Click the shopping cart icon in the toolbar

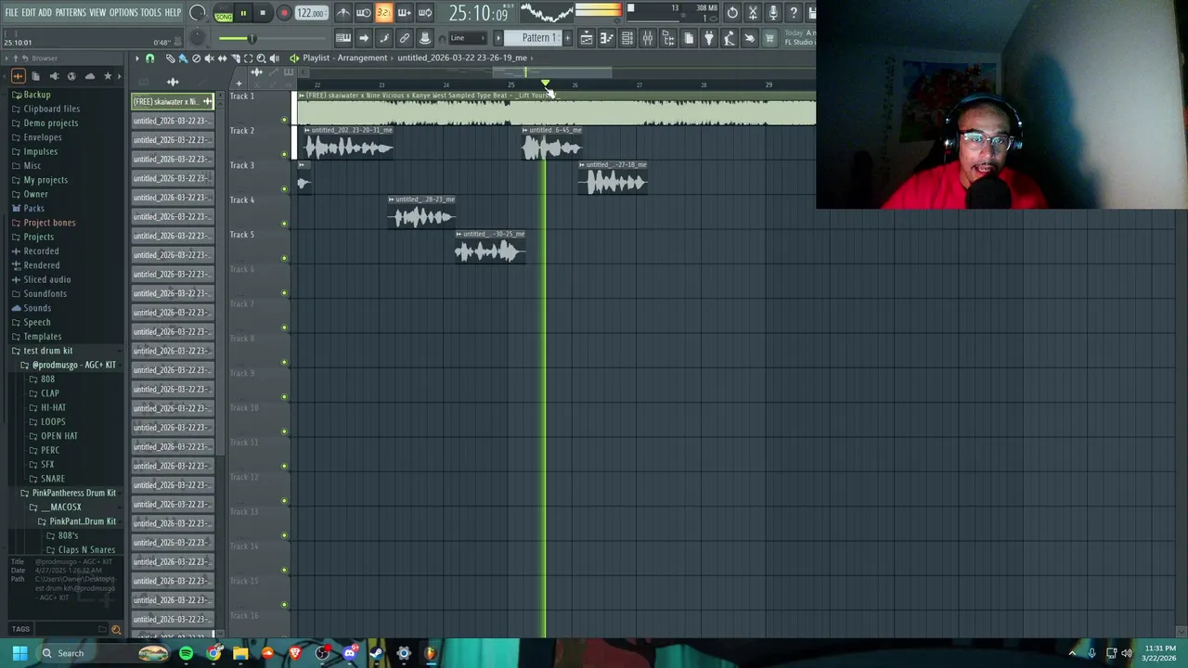(x=769, y=38)
